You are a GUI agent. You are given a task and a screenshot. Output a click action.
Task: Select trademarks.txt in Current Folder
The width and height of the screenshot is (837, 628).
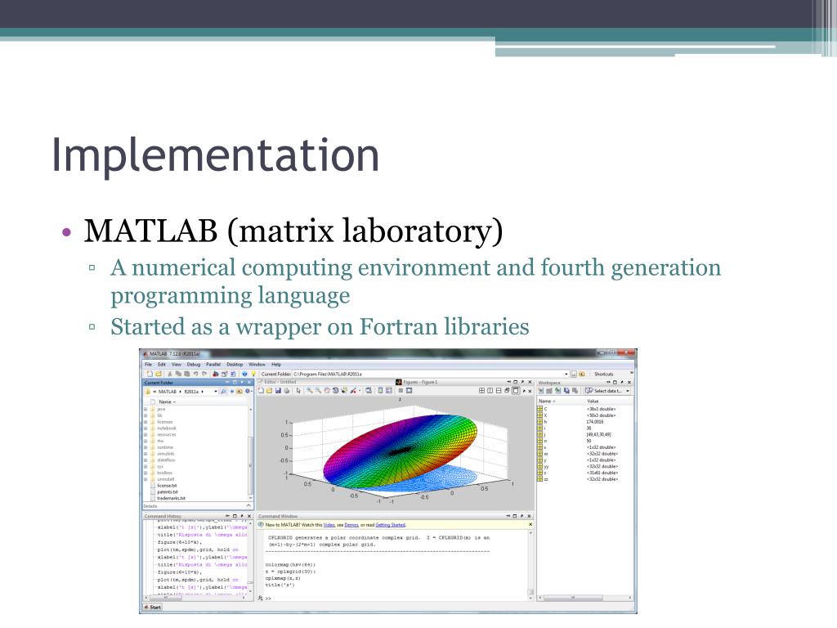pos(171,498)
